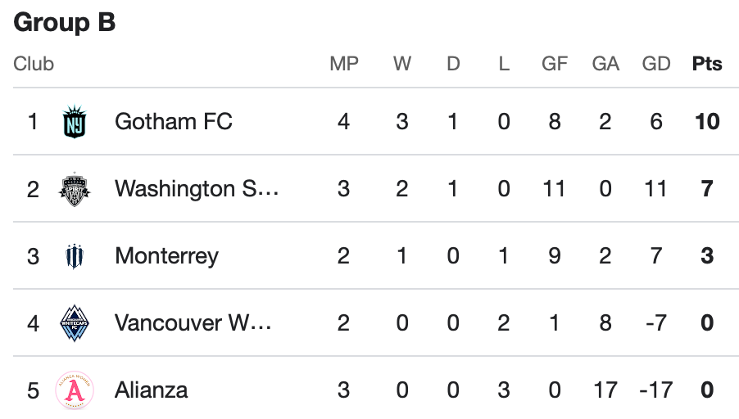Click Alianza's -17 goal difference
Screen dimensions: 739x419
[x=655, y=390]
